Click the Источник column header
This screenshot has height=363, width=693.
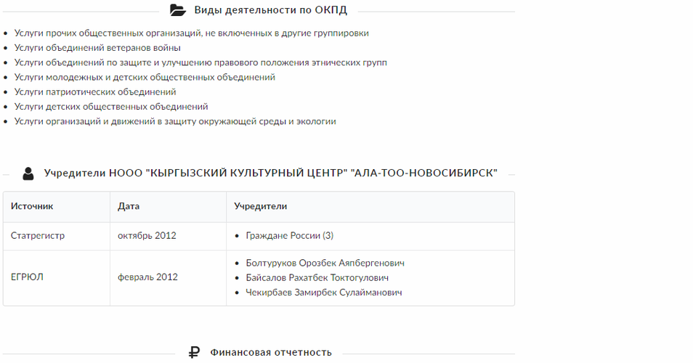pyautogui.click(x=32, y=206)
